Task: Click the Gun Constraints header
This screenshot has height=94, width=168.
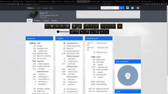Action: pyautogui.click(x=128, y=62)
